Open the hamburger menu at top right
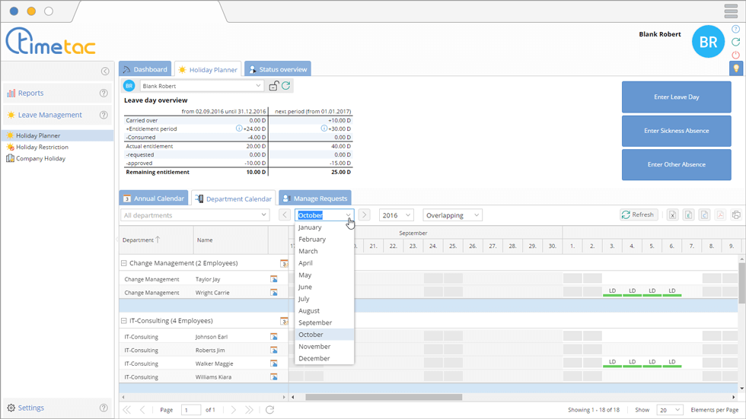 pyautogui.click(x=731, y=11)
